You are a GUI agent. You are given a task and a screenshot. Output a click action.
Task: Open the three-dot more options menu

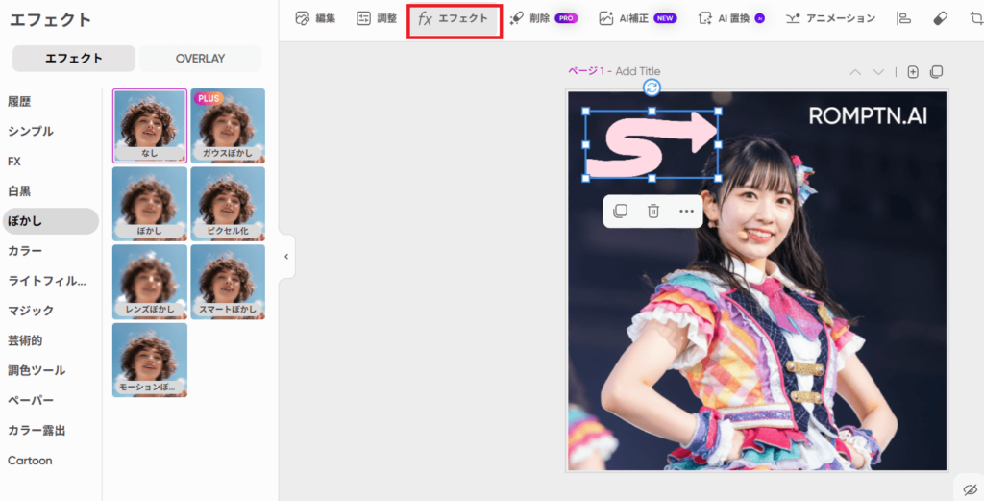(x=686, y=211)
